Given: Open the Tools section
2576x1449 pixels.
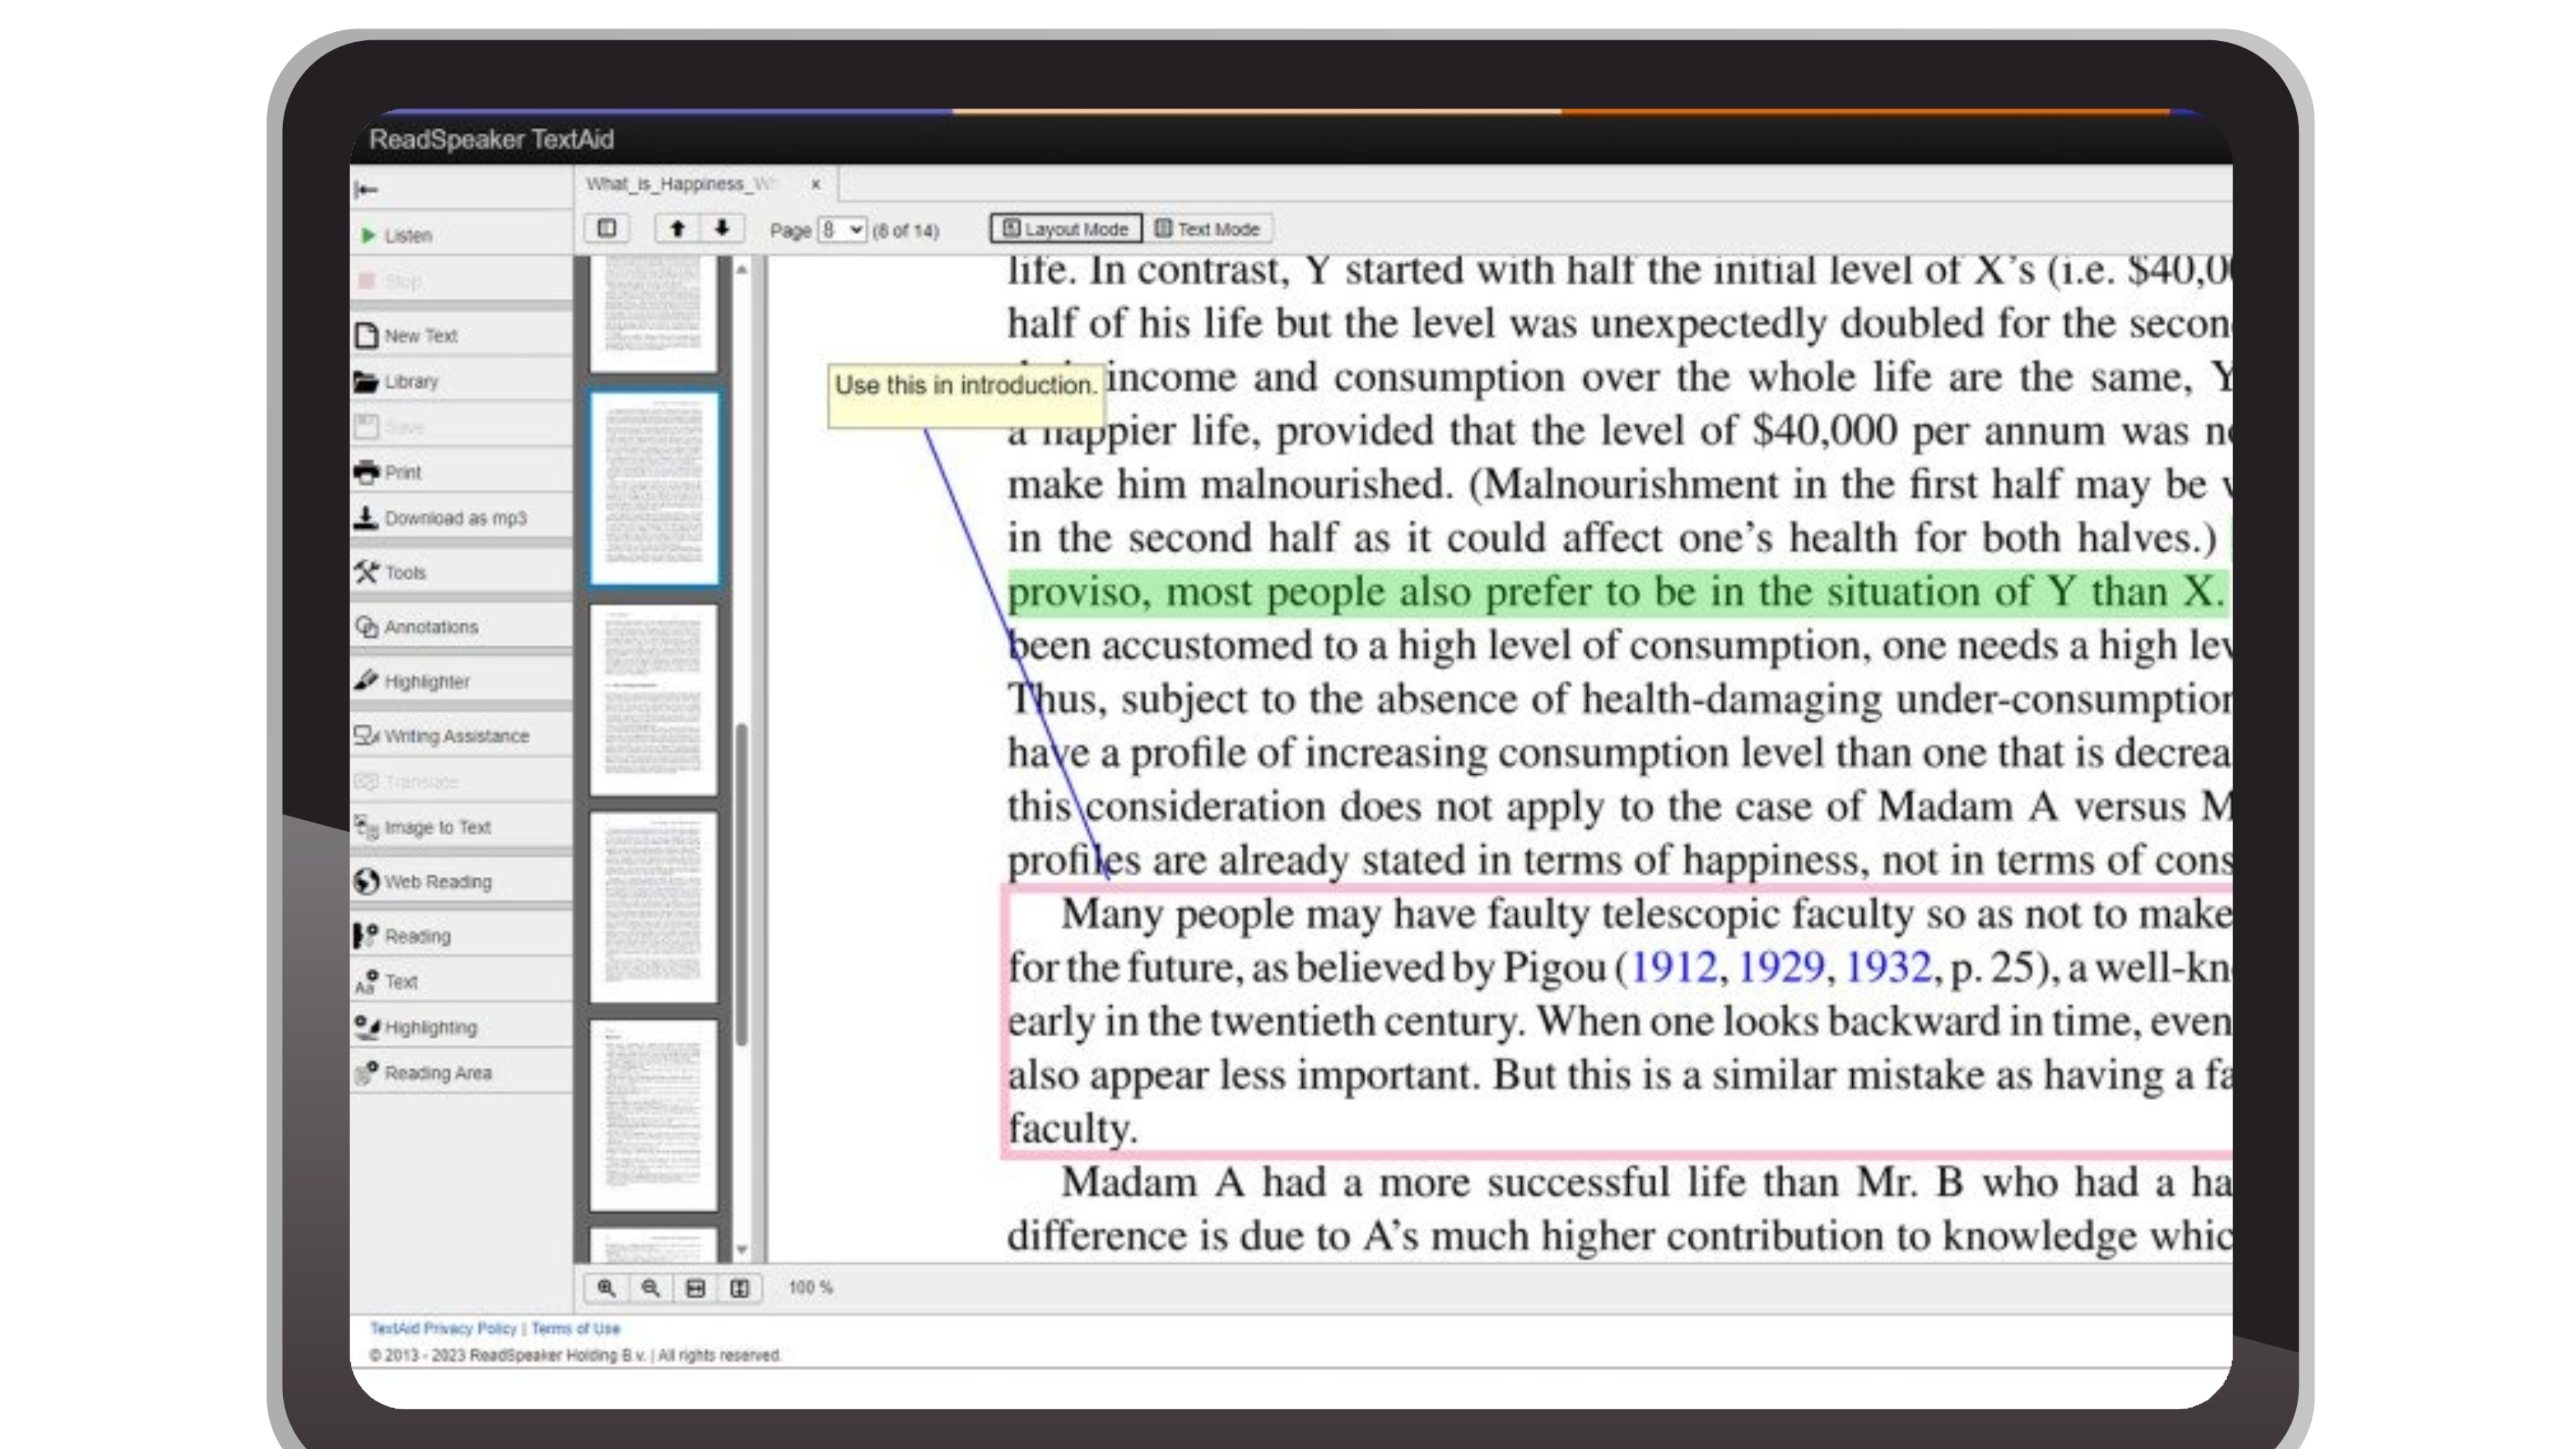Looking at the screenshot, I should (x=461, y=572).
